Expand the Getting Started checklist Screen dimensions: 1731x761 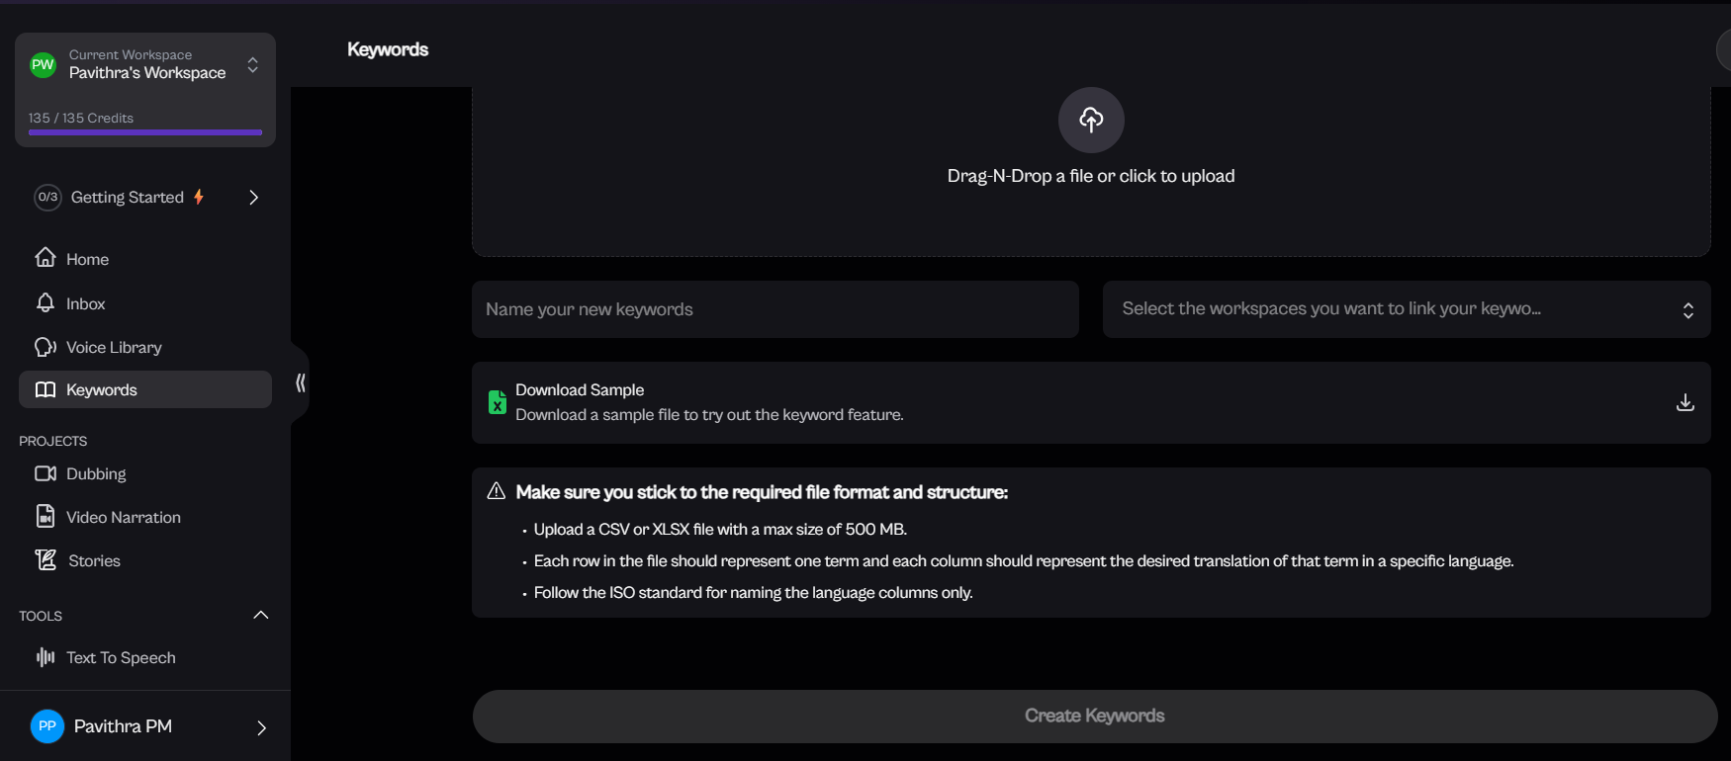tap(253, 198)
